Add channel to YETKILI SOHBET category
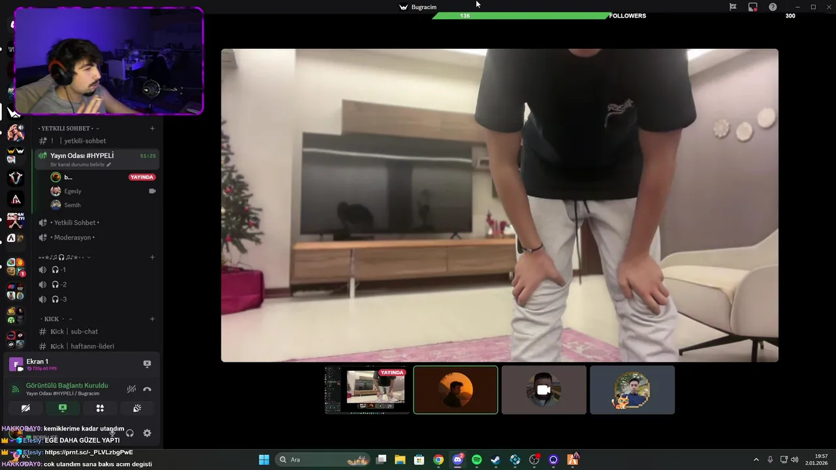This screenshot has height=470, width=836. point(152,129)
